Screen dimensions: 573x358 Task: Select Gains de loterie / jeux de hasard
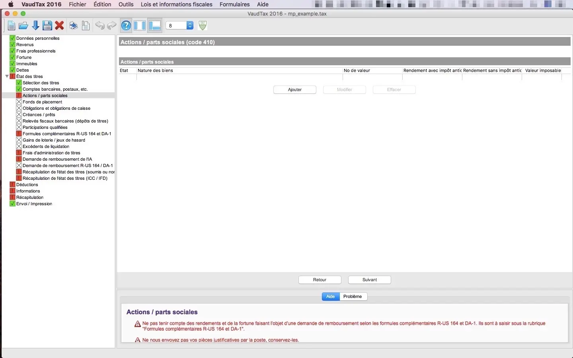54,140
